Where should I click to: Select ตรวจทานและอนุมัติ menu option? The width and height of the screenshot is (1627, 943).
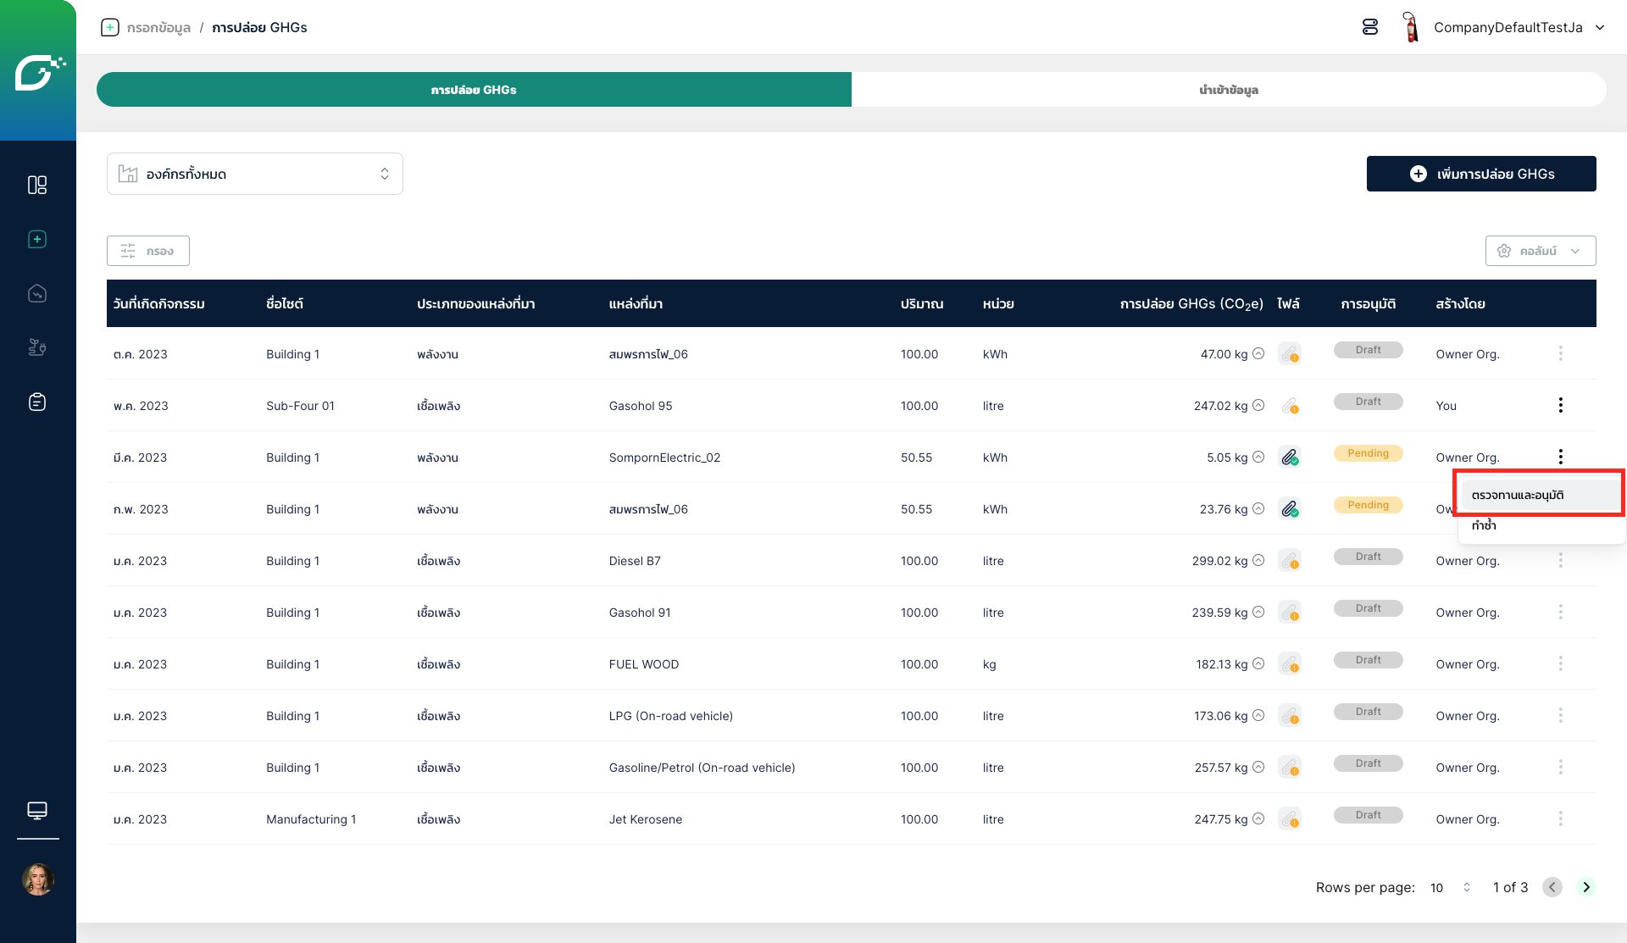click(x=1517, y=495)
